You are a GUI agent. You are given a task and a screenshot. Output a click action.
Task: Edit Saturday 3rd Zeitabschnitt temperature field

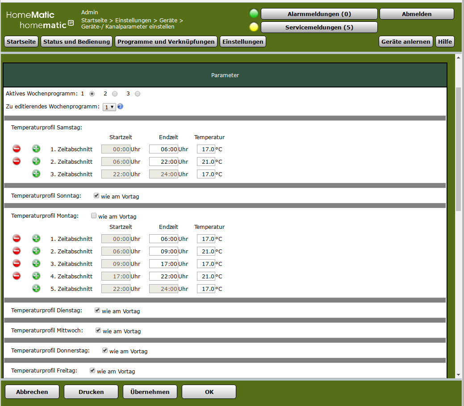(x=206, y=174)
